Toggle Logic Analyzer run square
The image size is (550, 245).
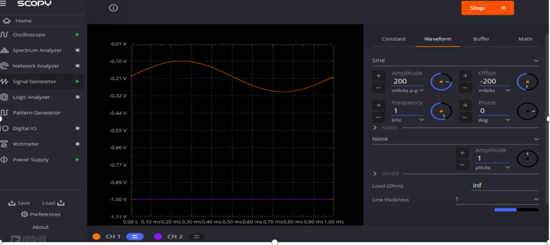pos(77,97)
